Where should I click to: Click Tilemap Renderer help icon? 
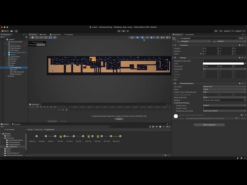click(x=240, y=83)
